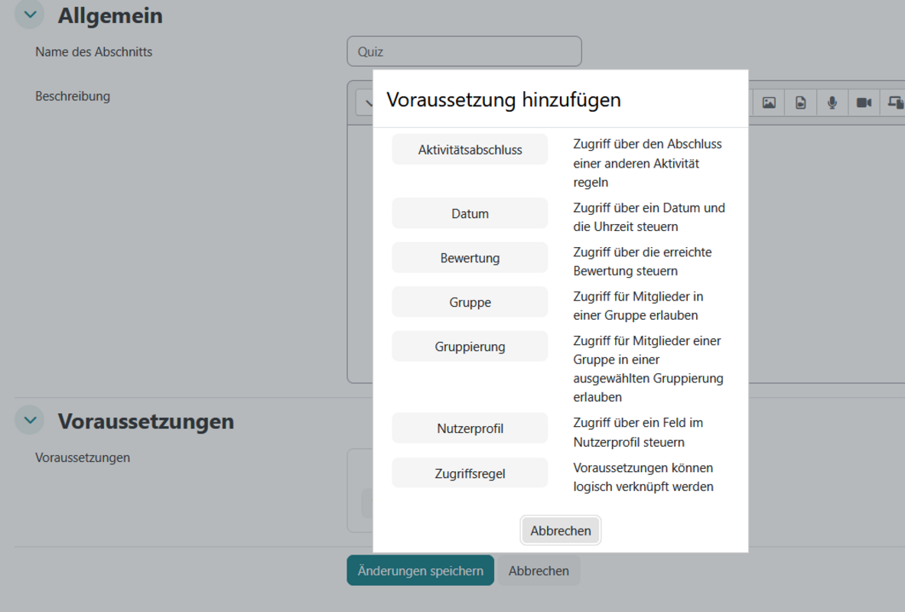Choose the Aktivitätsabschluss restriction

point(470,150)
